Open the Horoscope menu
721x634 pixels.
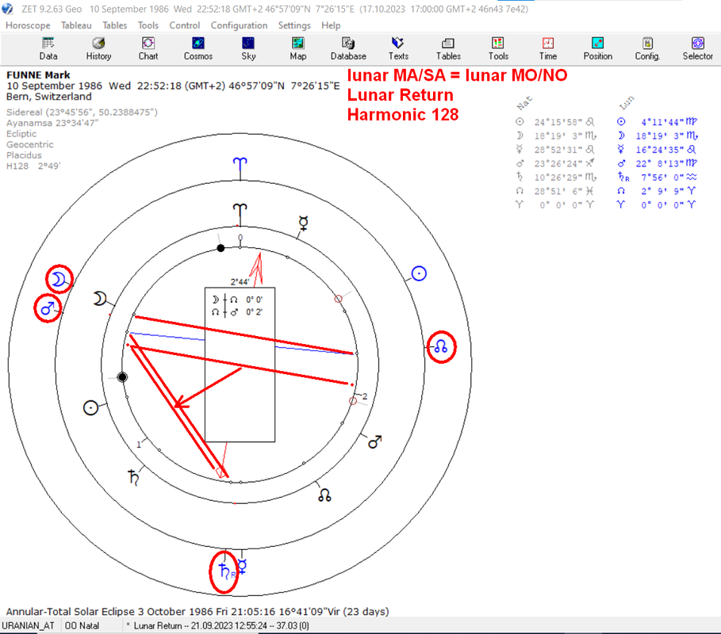pyautogui.click(x=28, y=25)
